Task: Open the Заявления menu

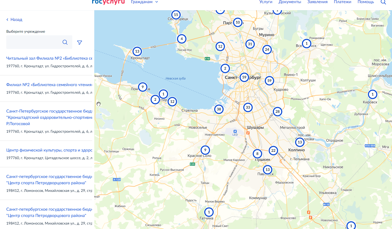Action: 317,2
